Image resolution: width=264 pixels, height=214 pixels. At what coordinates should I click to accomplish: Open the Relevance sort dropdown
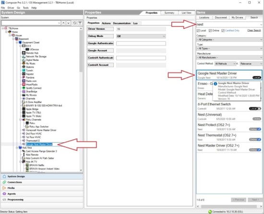251,64
